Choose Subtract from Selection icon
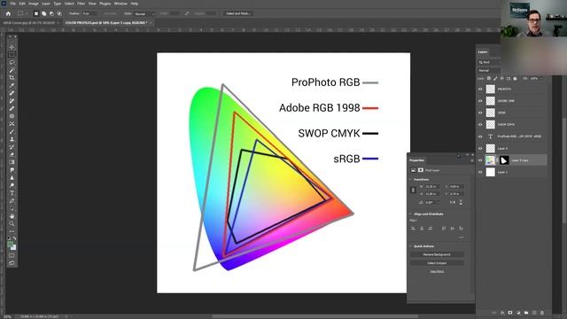 coord(51,13)
